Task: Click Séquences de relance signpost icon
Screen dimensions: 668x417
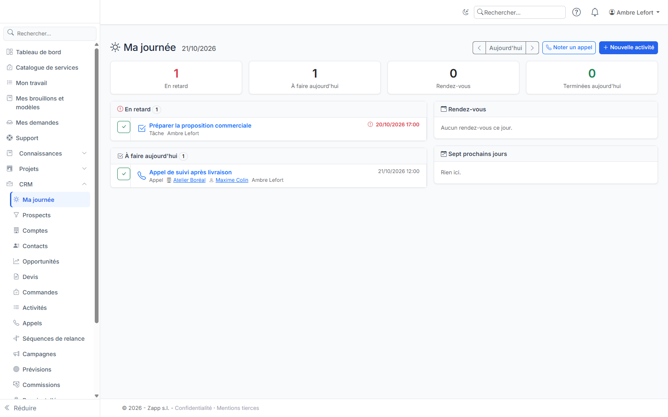Action: tap(16, 338)
